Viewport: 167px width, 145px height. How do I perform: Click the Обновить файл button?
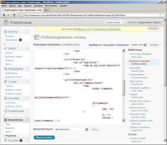(44, 138)
